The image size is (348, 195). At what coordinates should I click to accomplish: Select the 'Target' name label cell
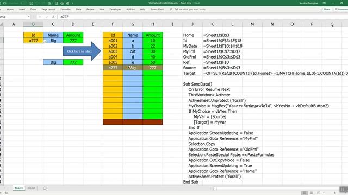click(189, 73)
